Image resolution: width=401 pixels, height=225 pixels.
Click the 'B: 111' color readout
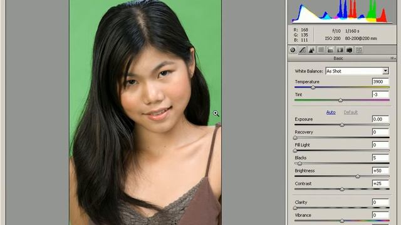coord(301,40)
